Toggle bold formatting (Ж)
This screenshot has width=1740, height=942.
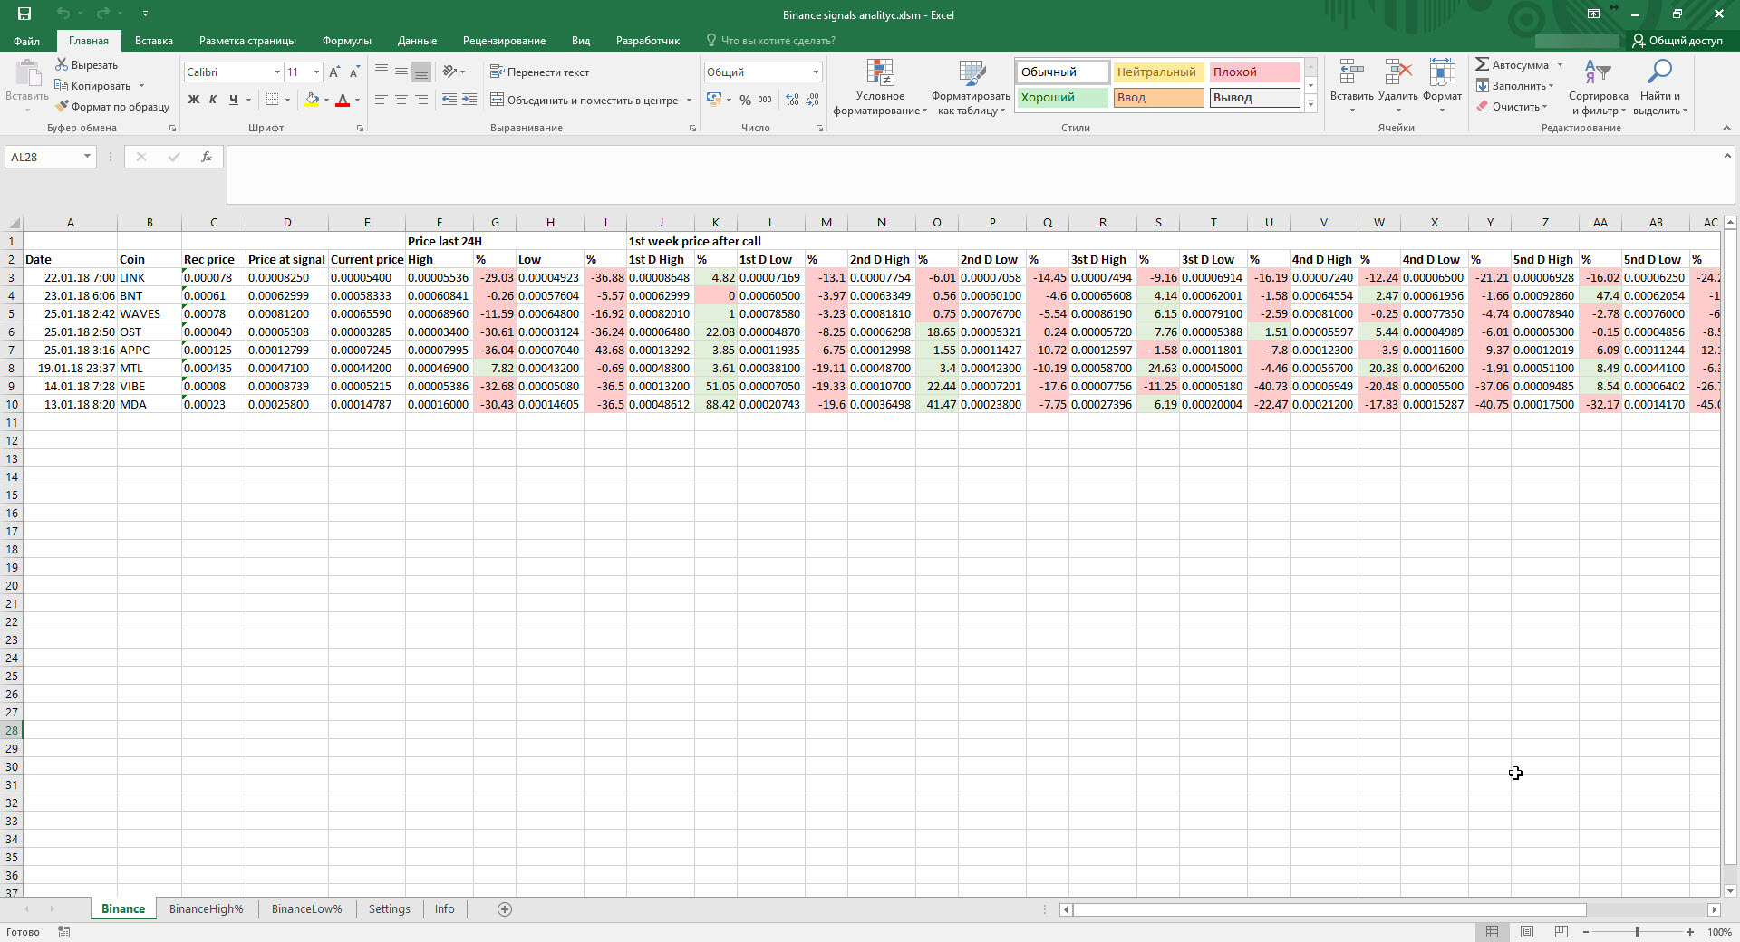[194, 100]
